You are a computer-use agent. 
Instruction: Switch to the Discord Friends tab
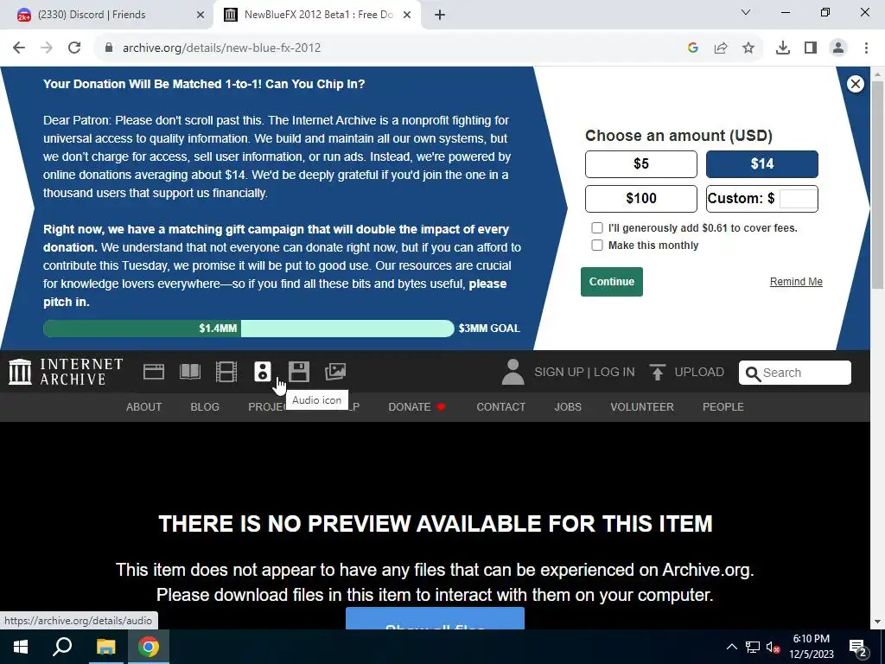(107, 15)
